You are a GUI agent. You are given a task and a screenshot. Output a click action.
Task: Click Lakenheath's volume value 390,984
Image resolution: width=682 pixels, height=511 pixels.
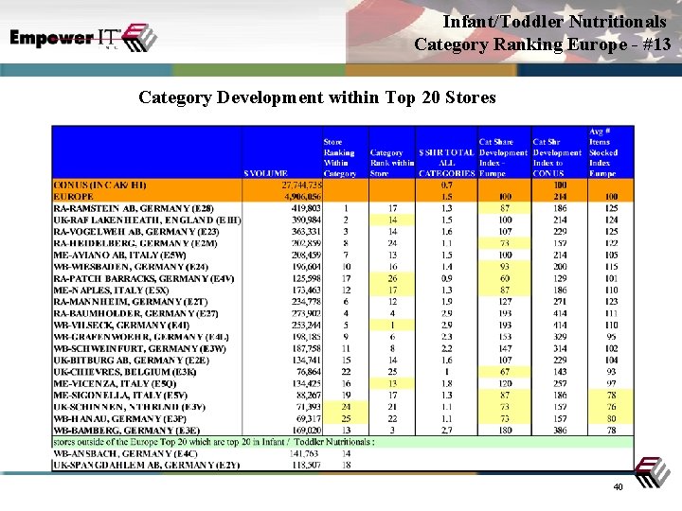[306, 220]
